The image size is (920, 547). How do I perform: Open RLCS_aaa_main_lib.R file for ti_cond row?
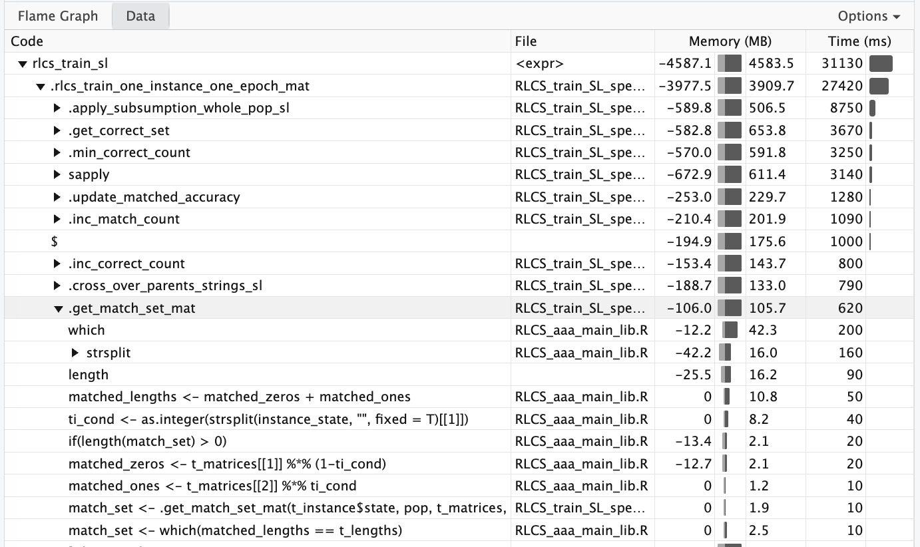581,419
